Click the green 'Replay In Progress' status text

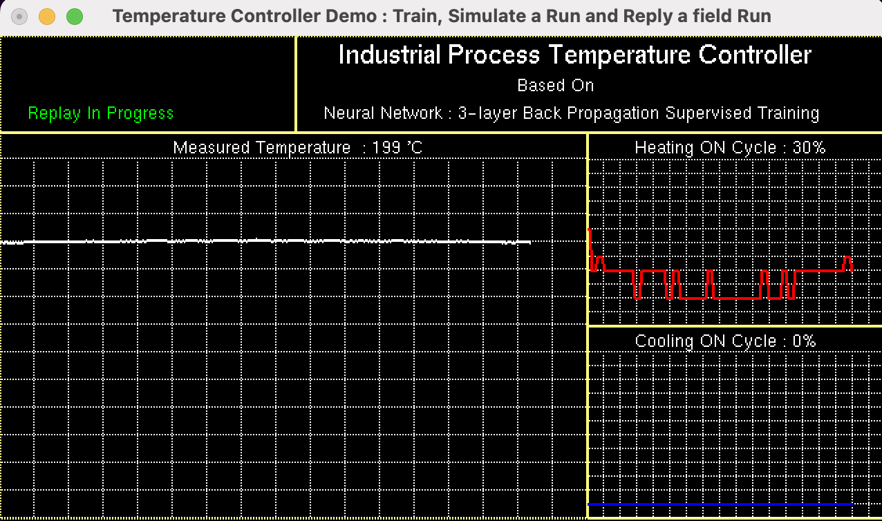point(101,113)
